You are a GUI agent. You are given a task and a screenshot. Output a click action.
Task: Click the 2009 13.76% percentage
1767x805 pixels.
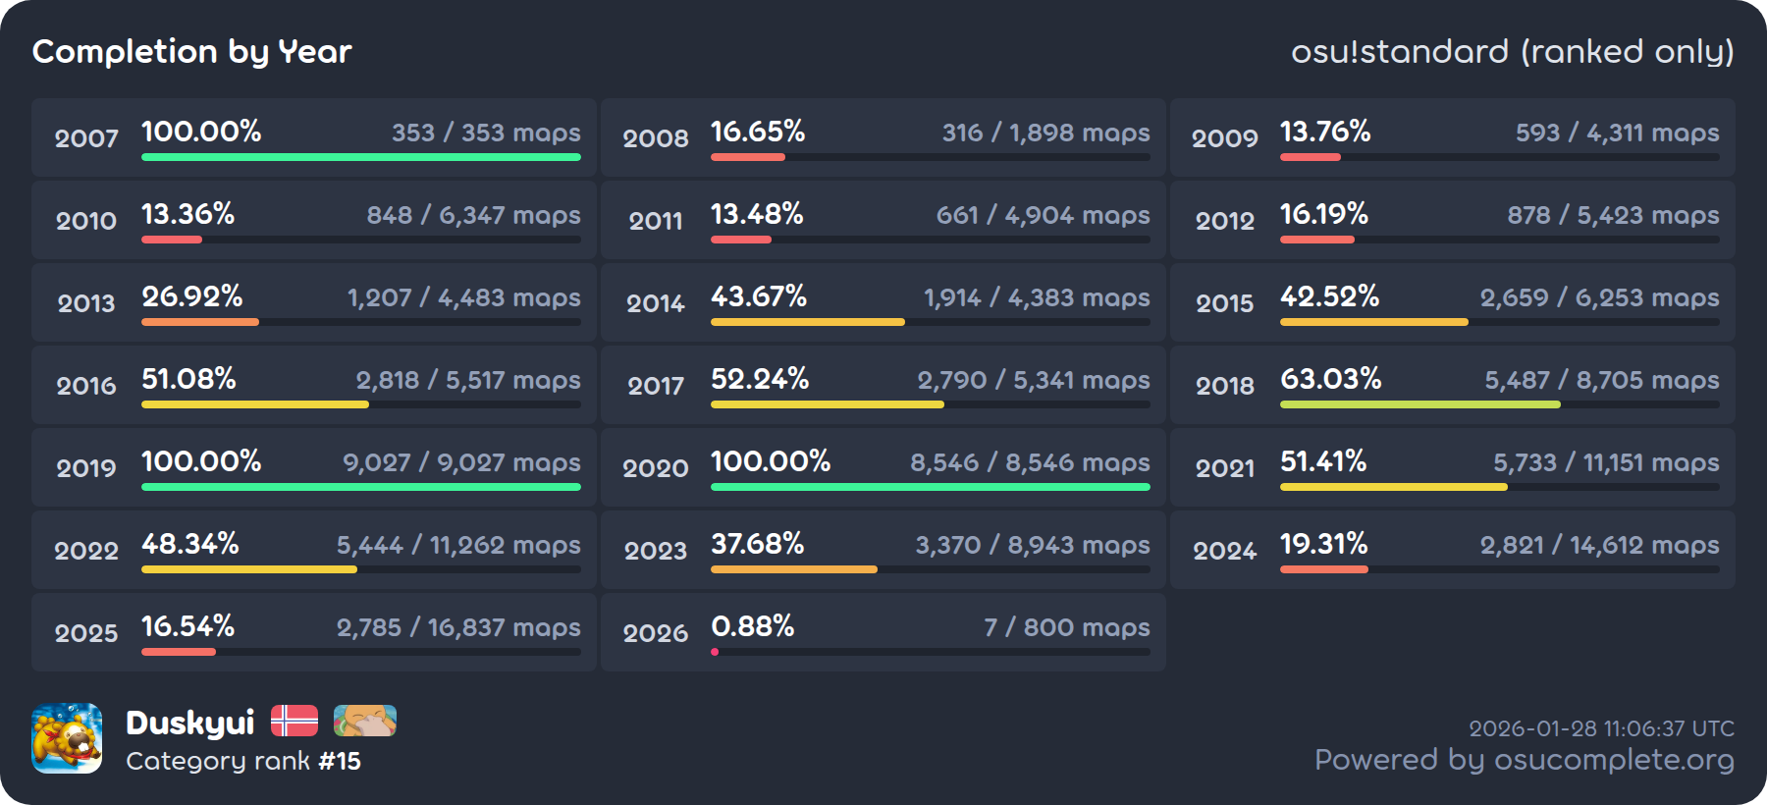click(x=1325, y=131)
